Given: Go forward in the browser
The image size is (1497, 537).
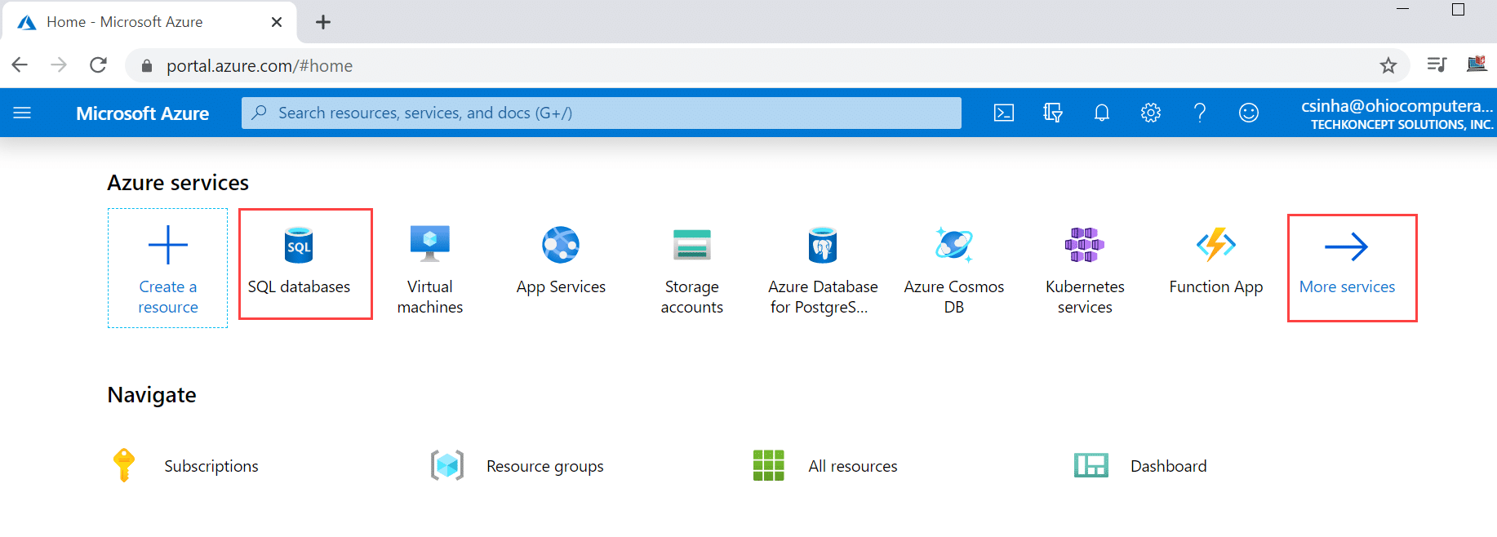Looking at the screenshot, I should (x=59, y=65).
